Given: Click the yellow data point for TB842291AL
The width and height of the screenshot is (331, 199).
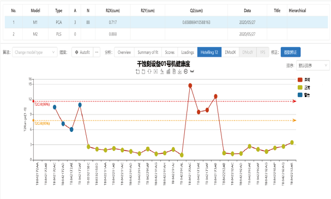Looking at the screenshot, I should pyautogui.click(x=182, y=155).
